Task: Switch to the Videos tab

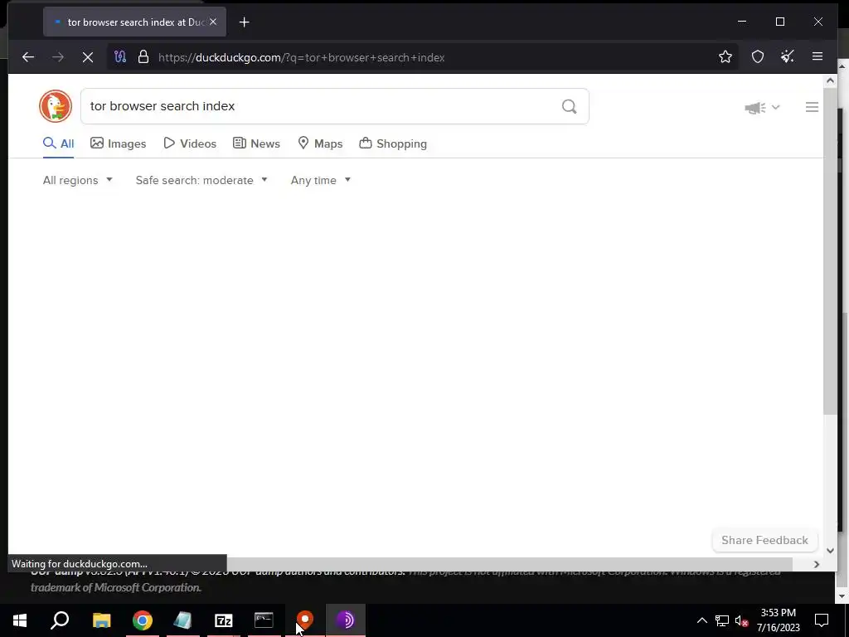Action: click(190, 143)
